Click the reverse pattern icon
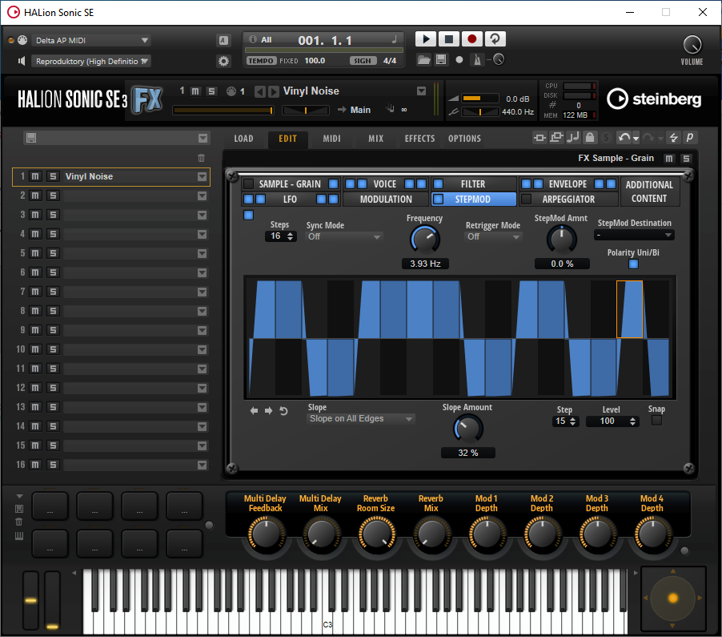Viewport: 722px width, 637px height. tap(283, 410)
